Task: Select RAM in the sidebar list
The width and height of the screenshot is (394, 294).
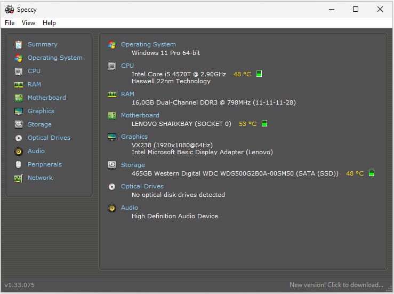Action: [x=34, y=84]
